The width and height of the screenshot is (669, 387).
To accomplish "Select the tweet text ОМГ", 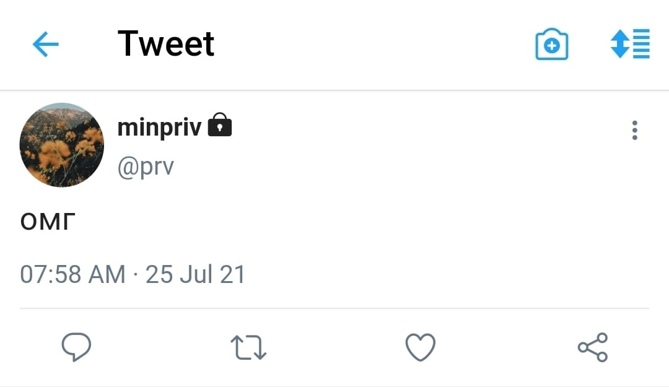I will pyautogui.click(x=46, y=222).
